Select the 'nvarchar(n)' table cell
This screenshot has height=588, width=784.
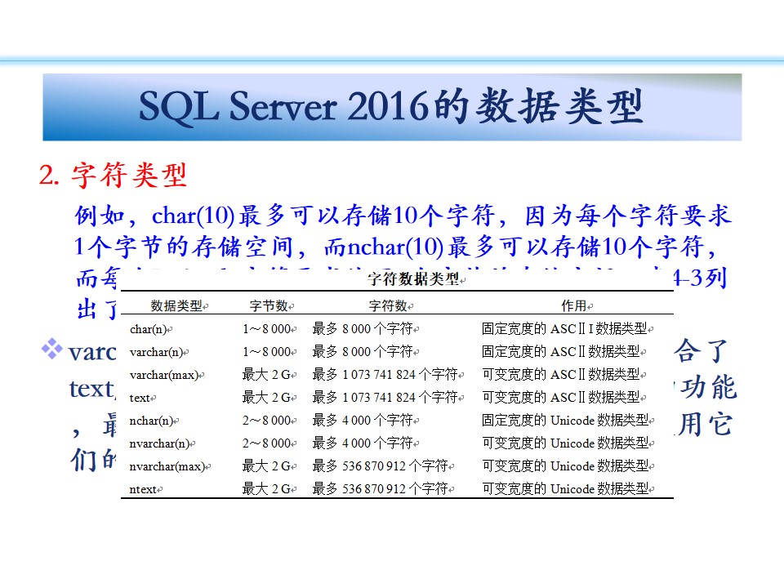point(160,443)
